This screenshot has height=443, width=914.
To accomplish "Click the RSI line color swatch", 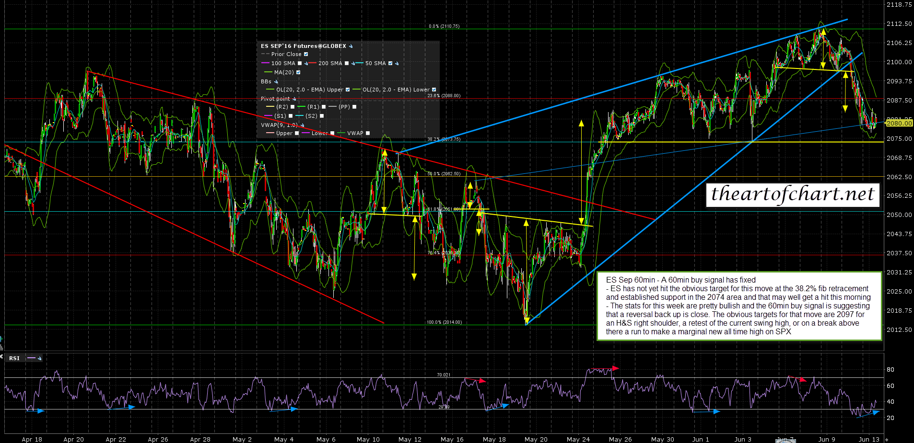I will [31, 358].
